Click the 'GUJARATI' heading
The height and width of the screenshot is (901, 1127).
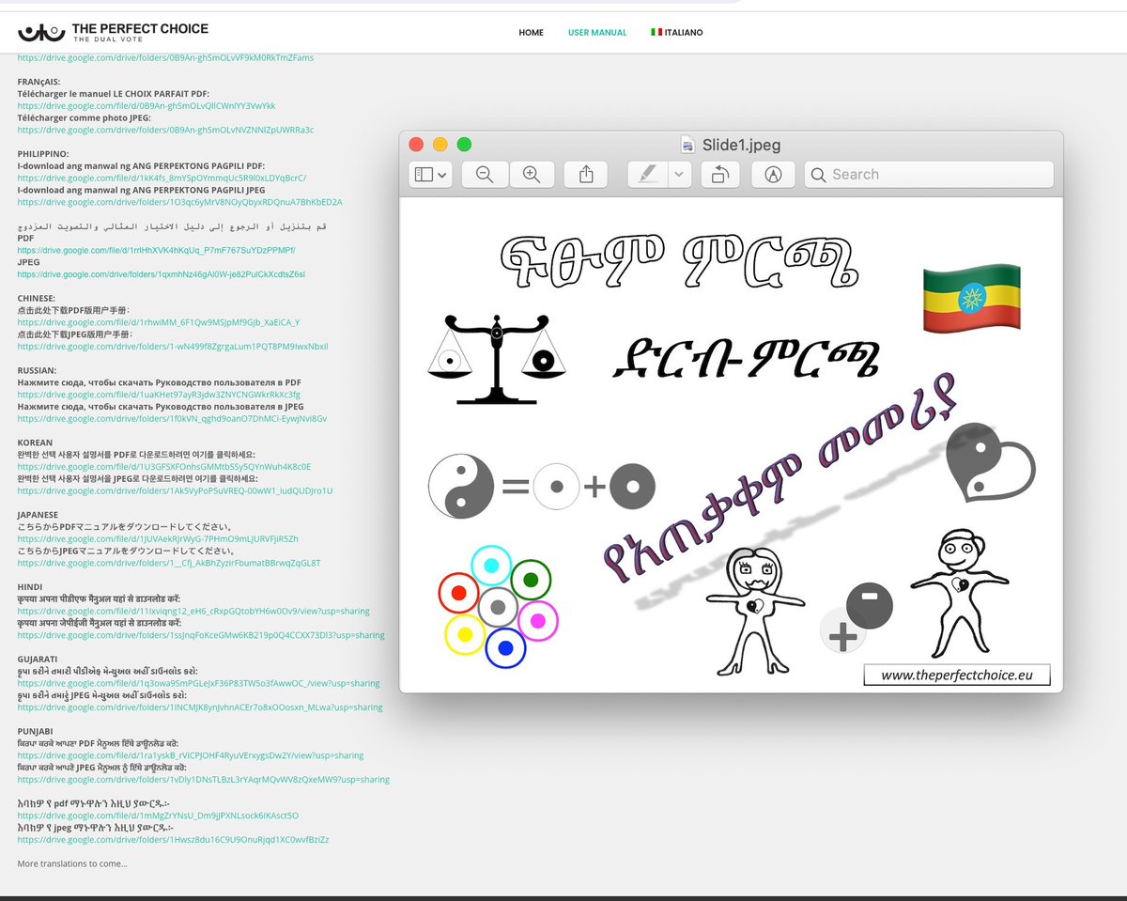tap(38, 660)
